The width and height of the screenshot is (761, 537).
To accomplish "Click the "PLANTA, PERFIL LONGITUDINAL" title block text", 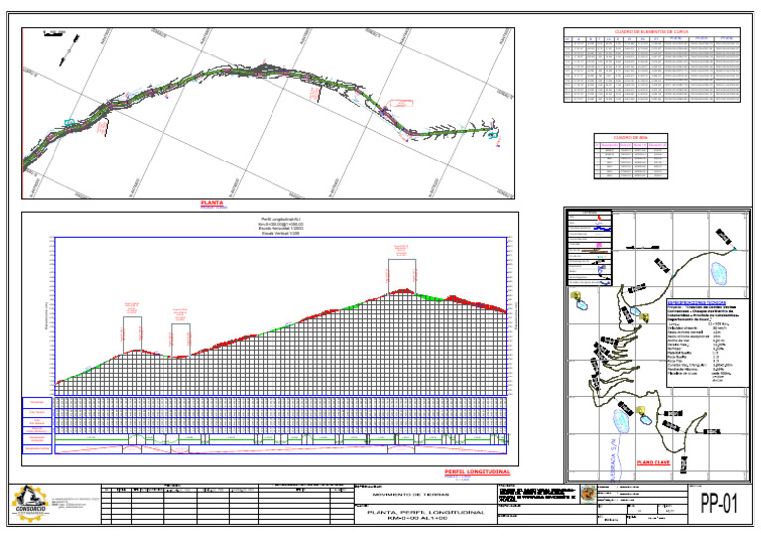I will (x=425, y=512).
